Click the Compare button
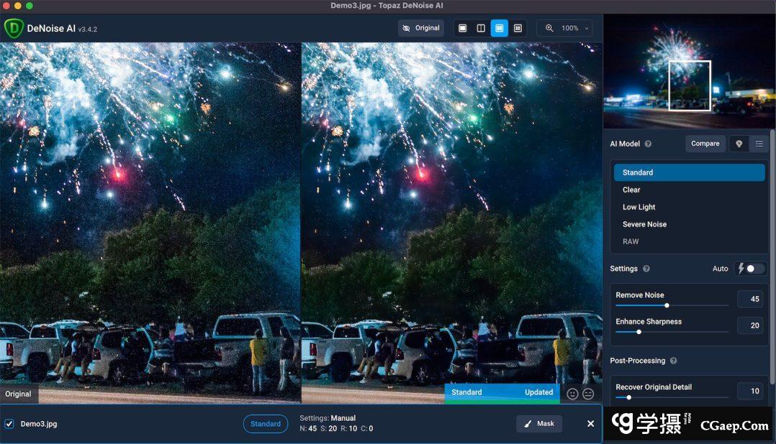Image resolution: width=776 pixels, height=444 pixels. (x=705, y=144)
